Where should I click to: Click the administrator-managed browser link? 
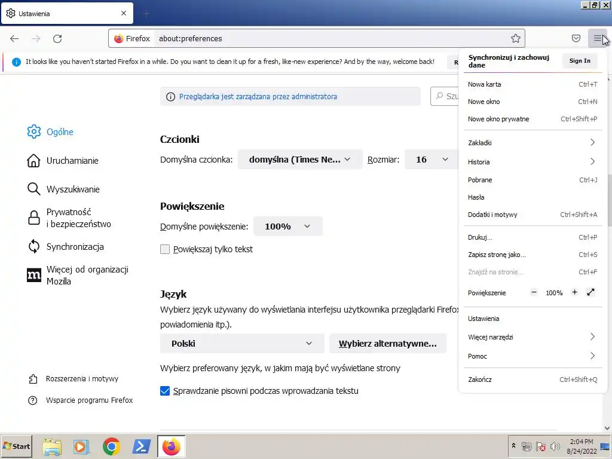pyautogui.click(x=258, y=96)
